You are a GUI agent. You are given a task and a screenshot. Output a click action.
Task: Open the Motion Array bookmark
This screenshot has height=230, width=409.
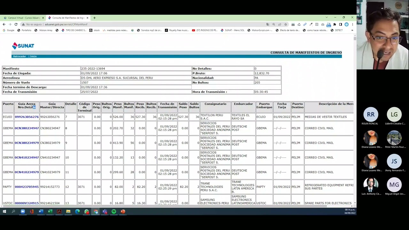[43, 30]
